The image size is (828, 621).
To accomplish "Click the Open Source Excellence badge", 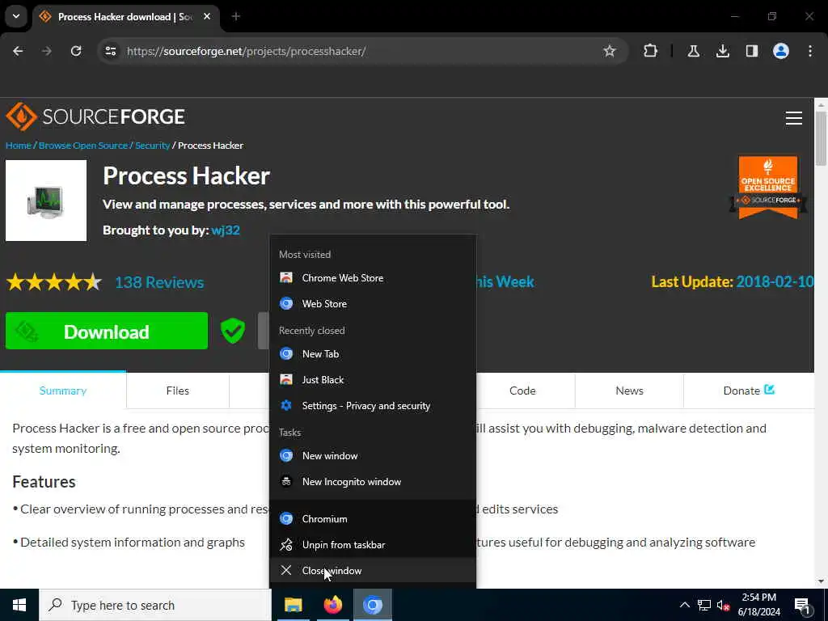I will click(x=768, y=188).
